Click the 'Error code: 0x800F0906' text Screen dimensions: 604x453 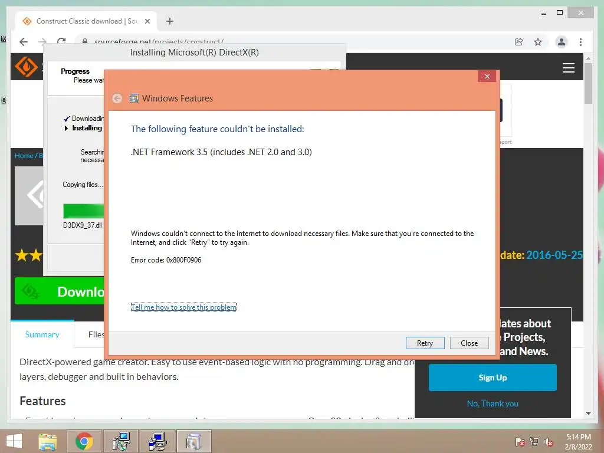[x=166, y=260]
